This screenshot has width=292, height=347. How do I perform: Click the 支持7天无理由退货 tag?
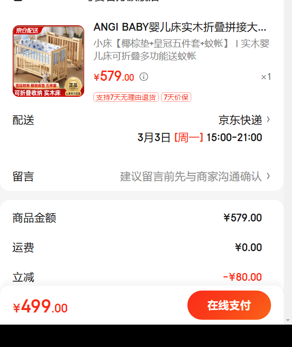coord(126,97)
